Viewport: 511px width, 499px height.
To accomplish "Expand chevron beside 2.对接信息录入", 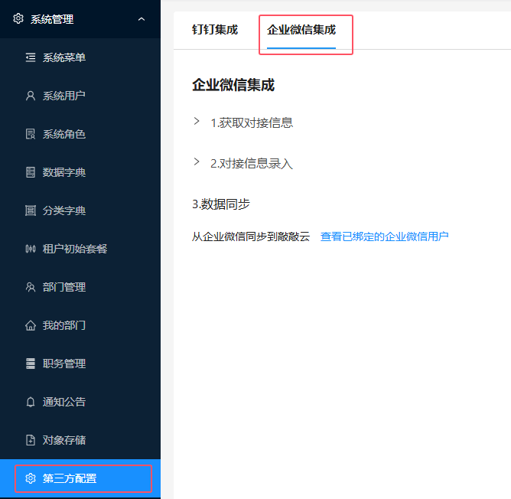I will [x=197, y=161].
